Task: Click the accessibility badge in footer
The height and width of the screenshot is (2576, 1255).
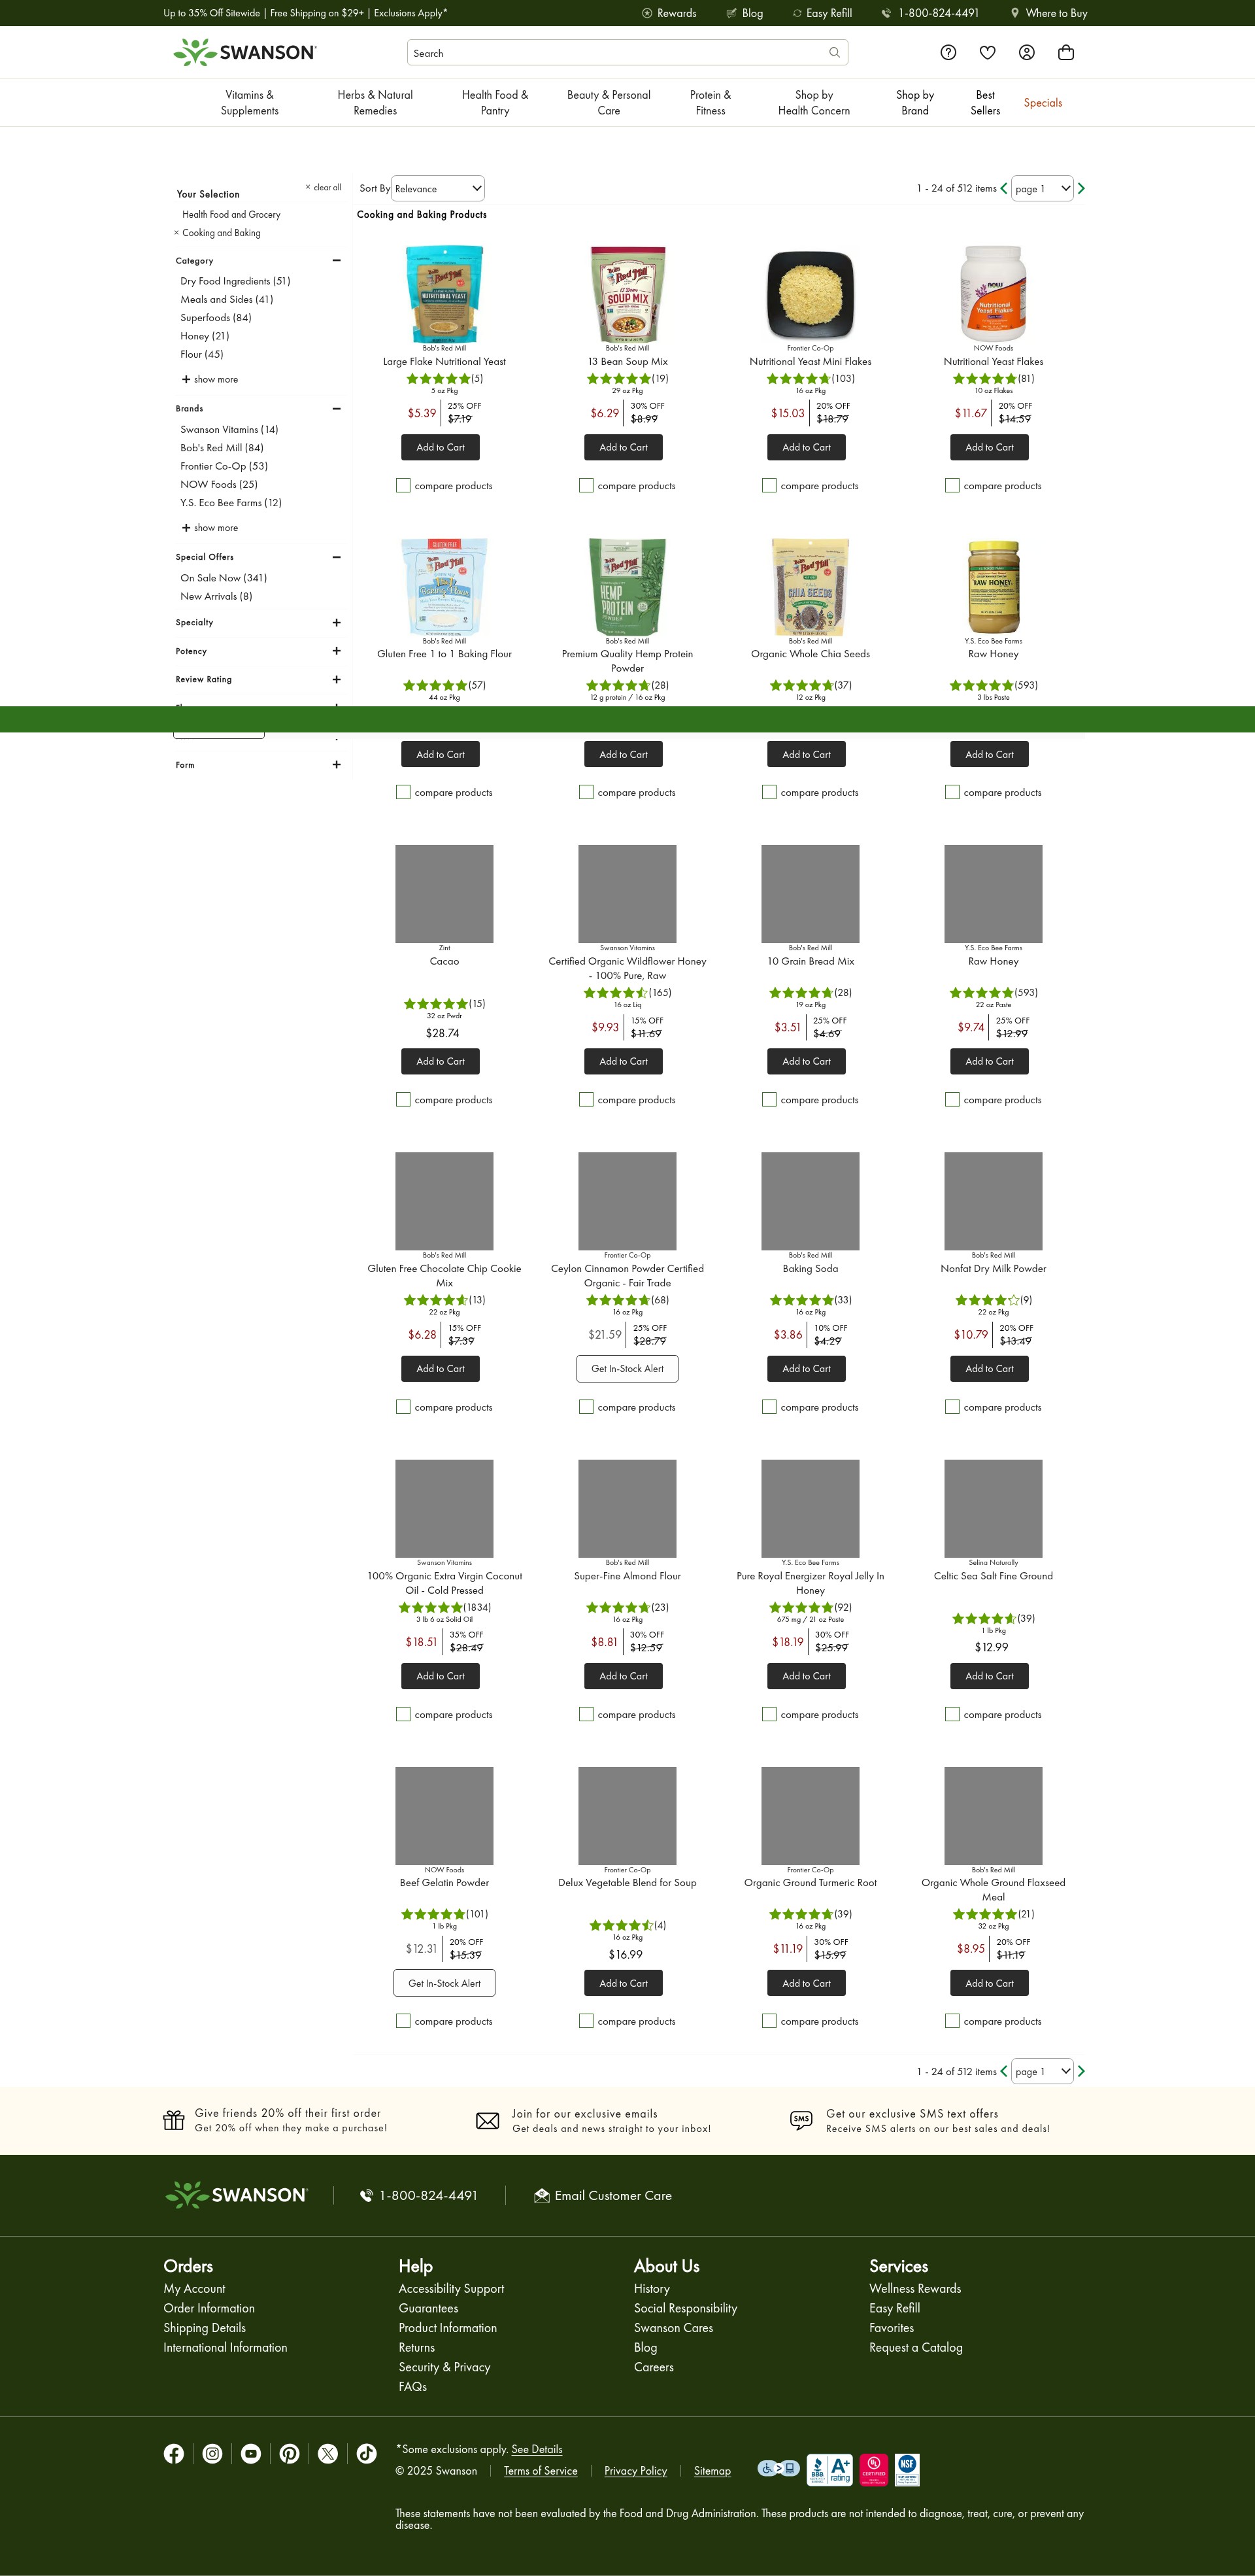Action: 778,2468
